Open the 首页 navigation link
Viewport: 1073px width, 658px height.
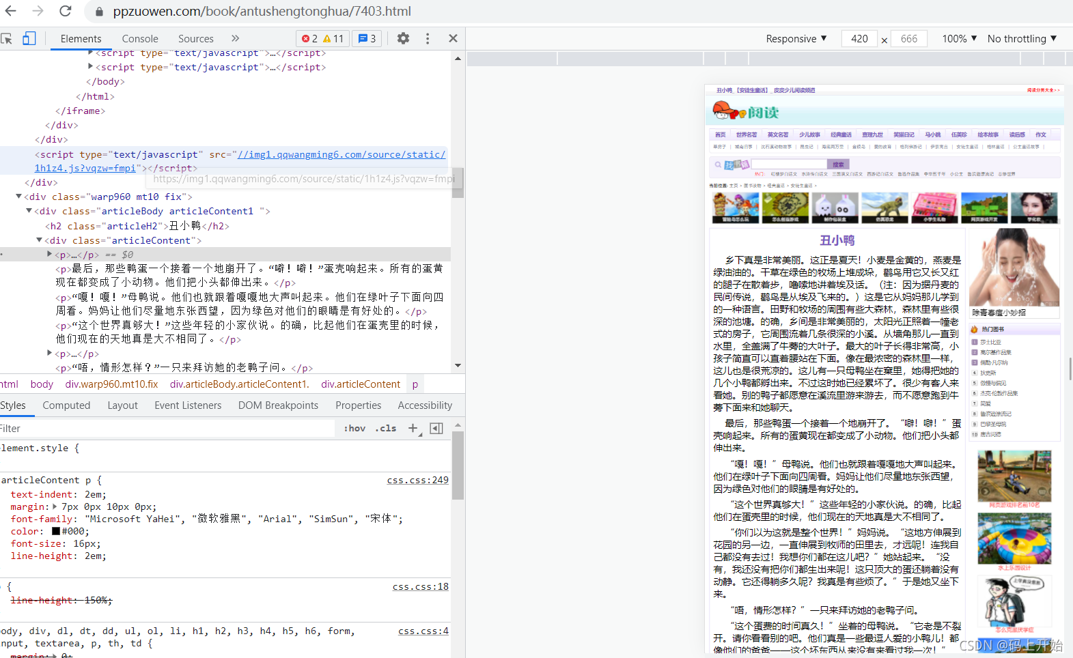720,135
